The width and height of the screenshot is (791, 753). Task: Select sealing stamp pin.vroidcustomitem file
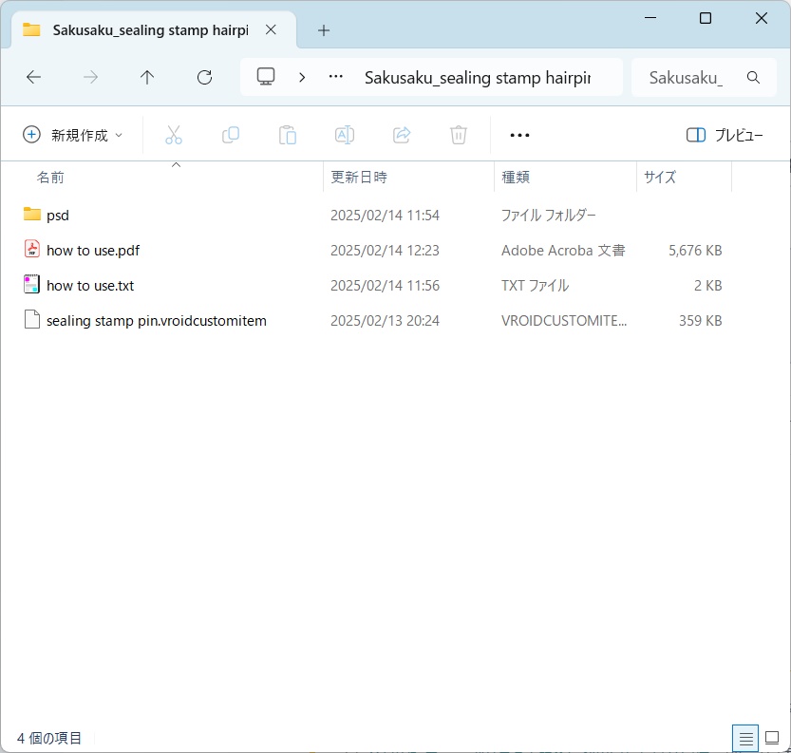click(x=372, y=321)
